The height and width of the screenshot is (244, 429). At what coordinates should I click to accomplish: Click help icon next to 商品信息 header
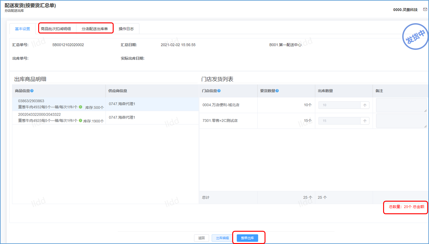tap(32, 91)
